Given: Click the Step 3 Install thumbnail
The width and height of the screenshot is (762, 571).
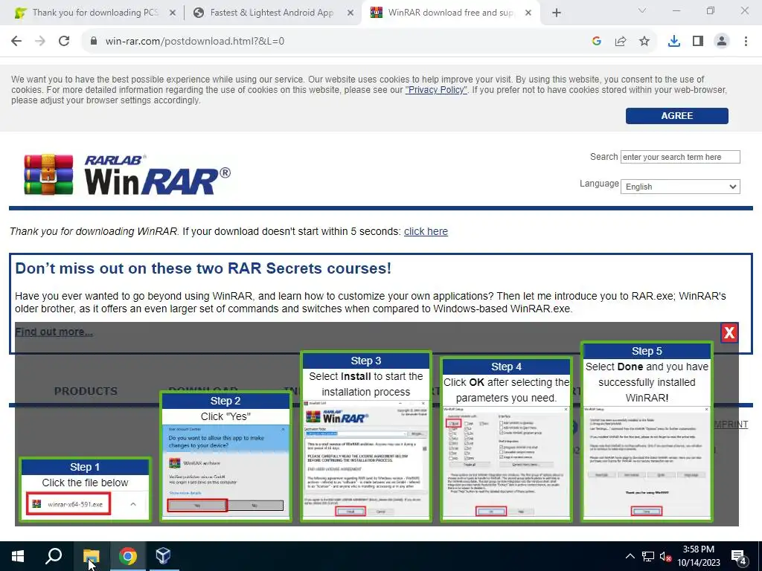Looking at the screenshot, I should click(x=365, y=436).
